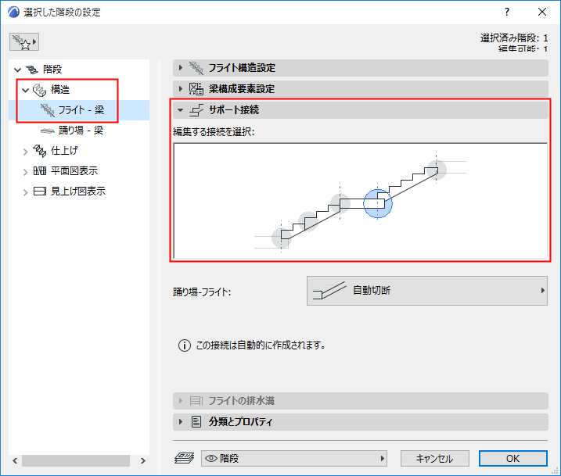Click the 選択済み階段: 1 text
The image size is (561, 476).
click(514, 38)
